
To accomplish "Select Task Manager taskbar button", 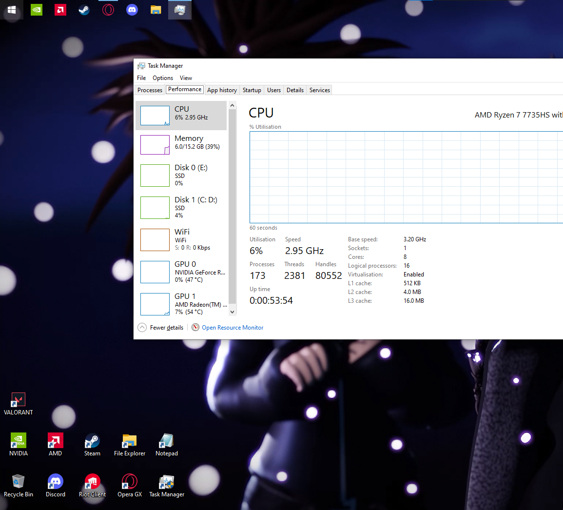I will (x=179, y=10).
